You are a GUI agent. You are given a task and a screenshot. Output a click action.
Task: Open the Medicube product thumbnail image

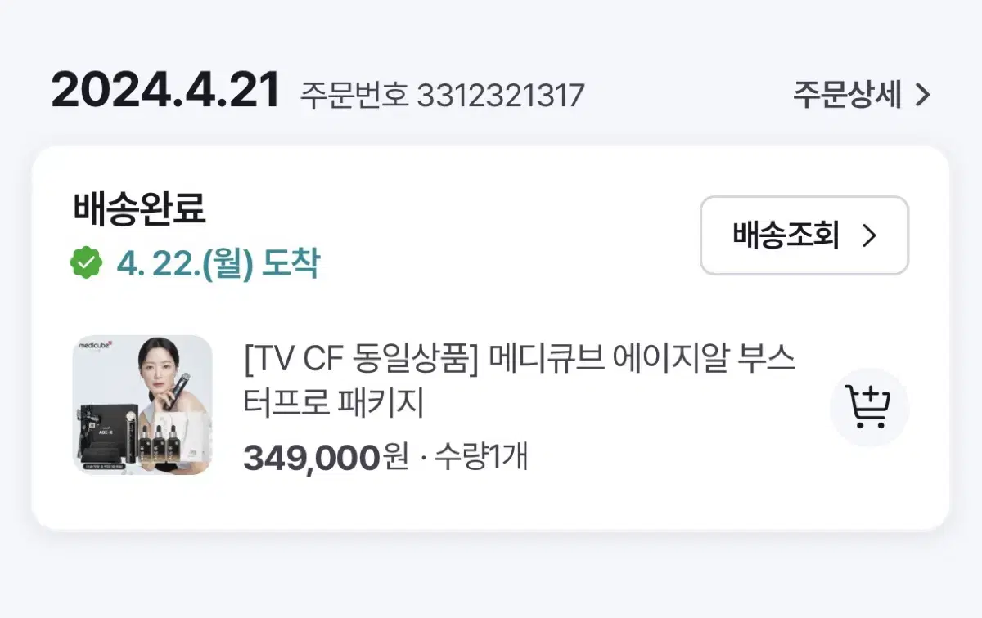coord(142,405)
